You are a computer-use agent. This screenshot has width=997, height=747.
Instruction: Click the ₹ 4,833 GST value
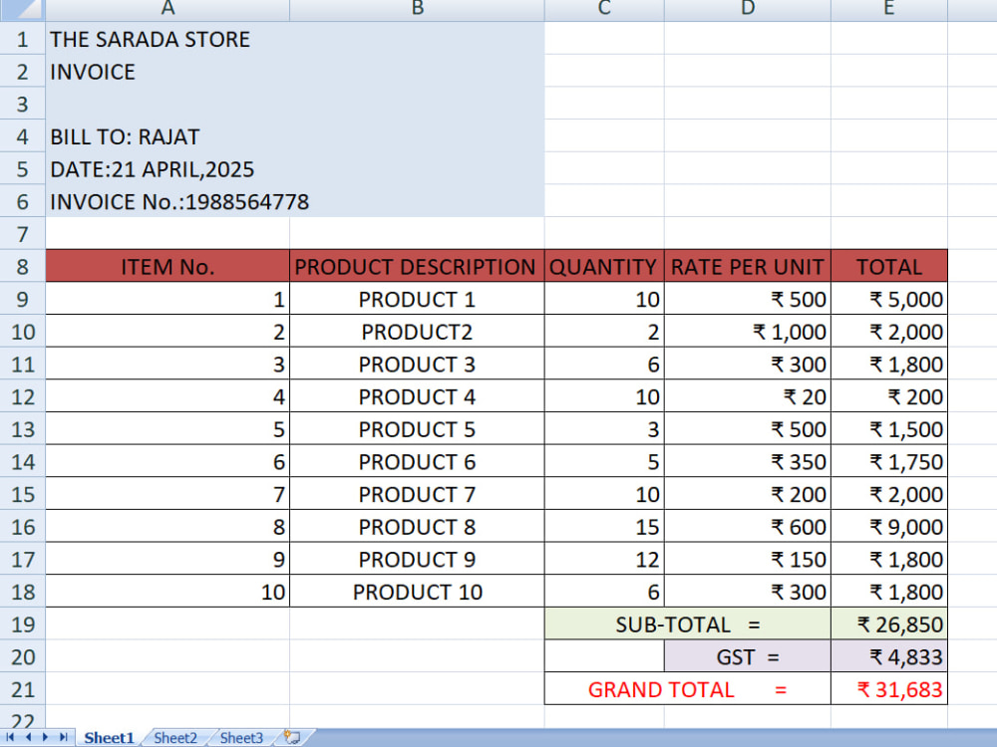[889, 656]
